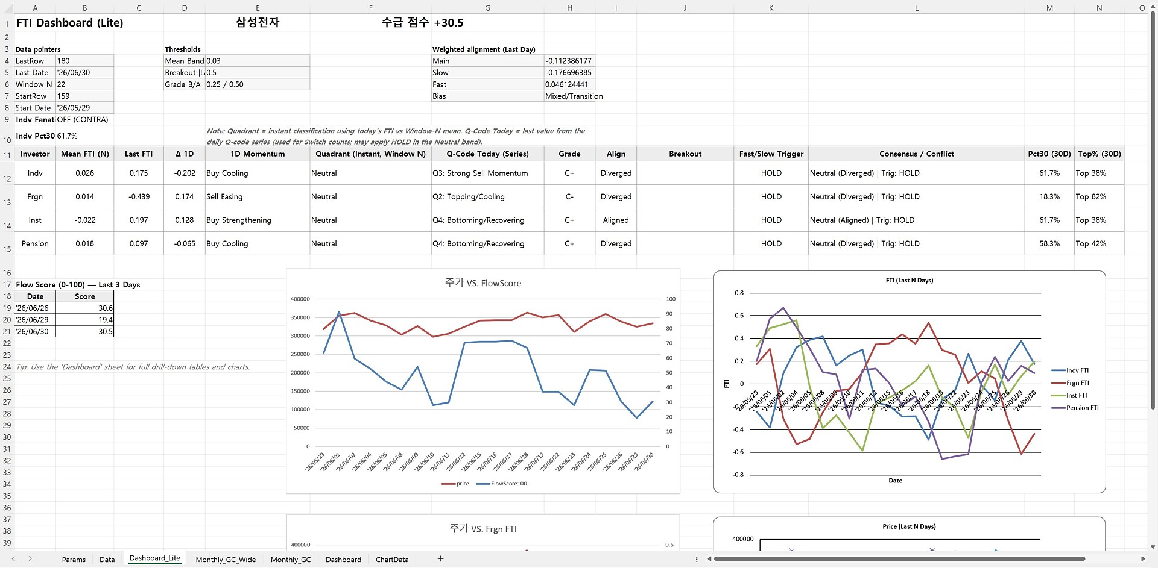
Task: Switch to the Params sheet tab
Action: (74, 560)
